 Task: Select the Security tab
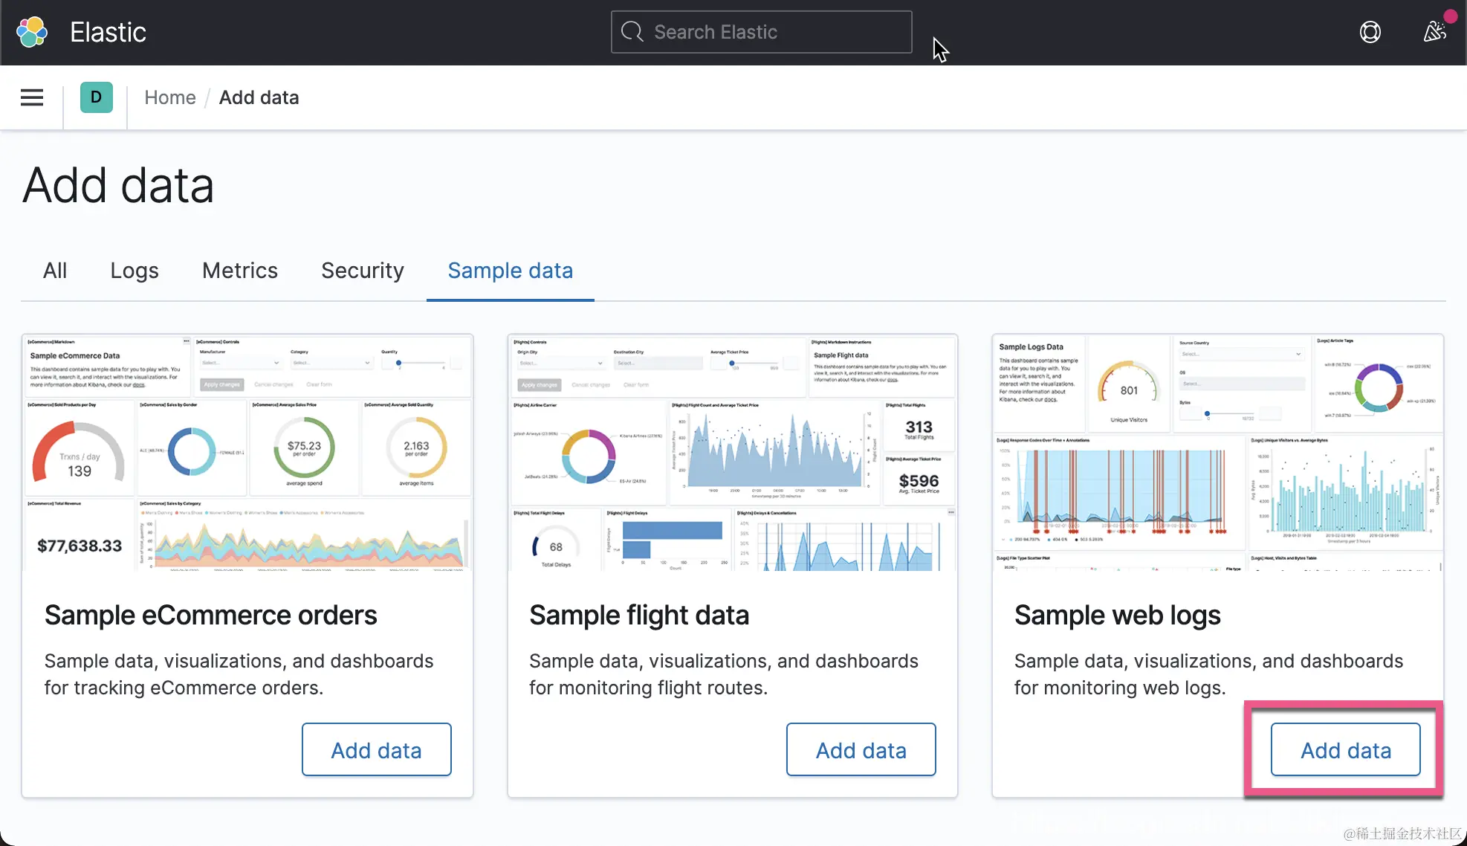coord(363,271)
